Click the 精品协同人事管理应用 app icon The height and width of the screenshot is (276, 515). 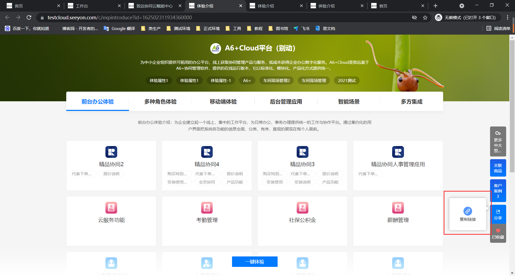398,152
